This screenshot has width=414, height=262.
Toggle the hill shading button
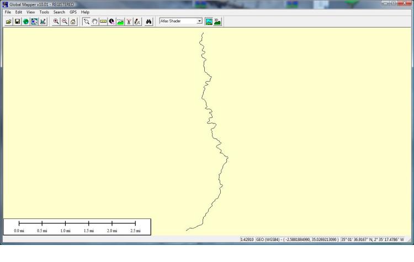point(209,21)
